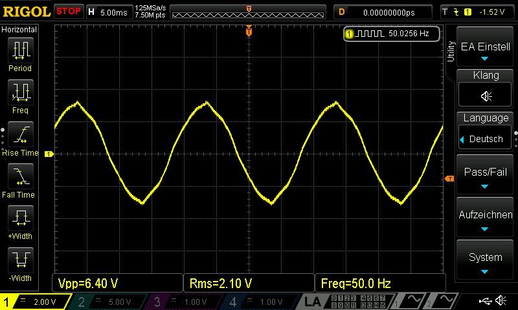Screen dimensions: 518x310
Task: Open the Aufzeichnen menu
Action: tap(486, 220)
